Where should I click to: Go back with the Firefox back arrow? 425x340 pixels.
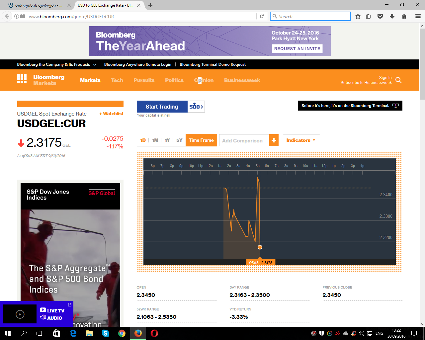[x=7, y=16]
